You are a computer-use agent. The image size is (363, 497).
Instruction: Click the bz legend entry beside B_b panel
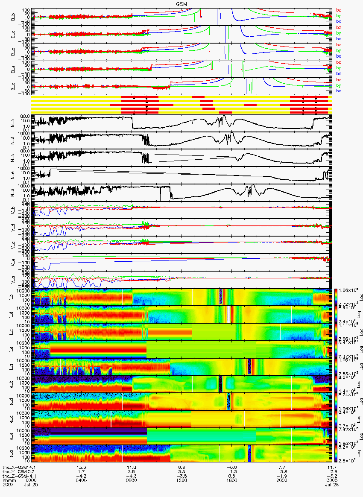tap(339, 10)
